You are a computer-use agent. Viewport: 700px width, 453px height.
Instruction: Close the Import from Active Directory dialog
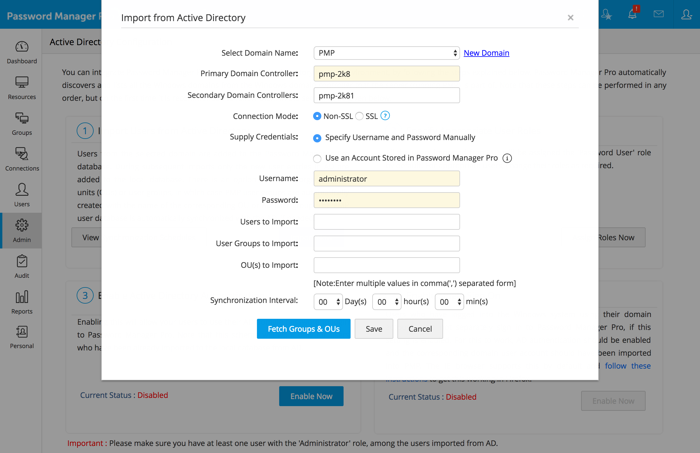click(570, 18)
